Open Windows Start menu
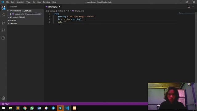 pos(3,108)
